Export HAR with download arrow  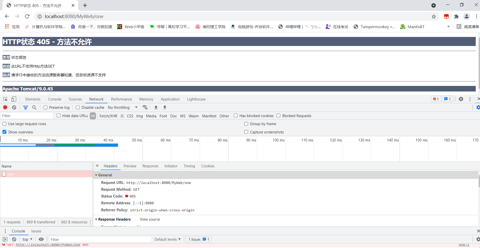[165, 108]
